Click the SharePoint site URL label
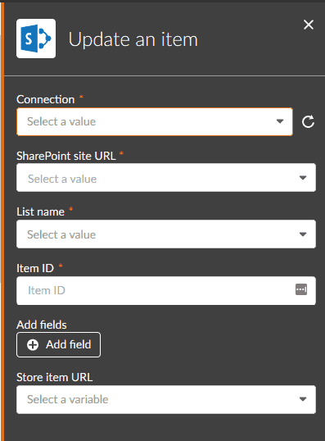This screenshot has width=325, height=441. click(66, 156)
